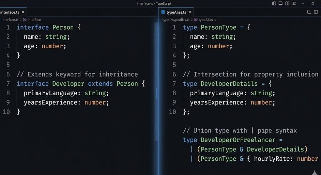Click 'type DeveloperDetails = {' declaration
The height and width of the screenshot is (175, 321).
[x=227, y=84]
